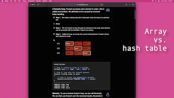
Task: Click the magnifier icon above the diagram
Action: 54,40
